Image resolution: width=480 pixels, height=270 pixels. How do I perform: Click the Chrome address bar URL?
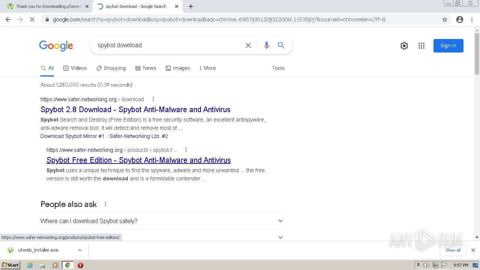tap(219, 19)
